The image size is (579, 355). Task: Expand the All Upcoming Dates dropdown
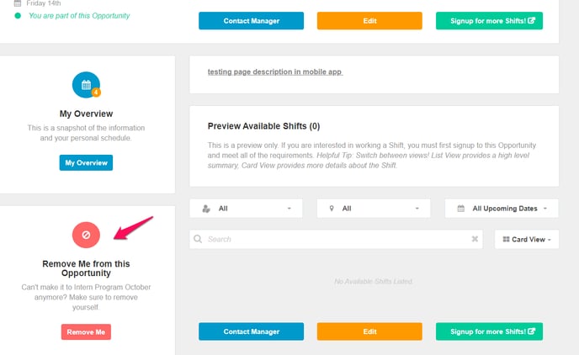point(502,209)
